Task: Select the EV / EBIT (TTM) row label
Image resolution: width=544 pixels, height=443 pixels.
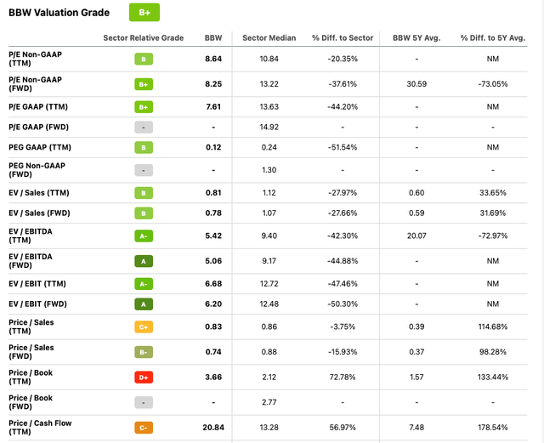Action: [x=37, y=284]
